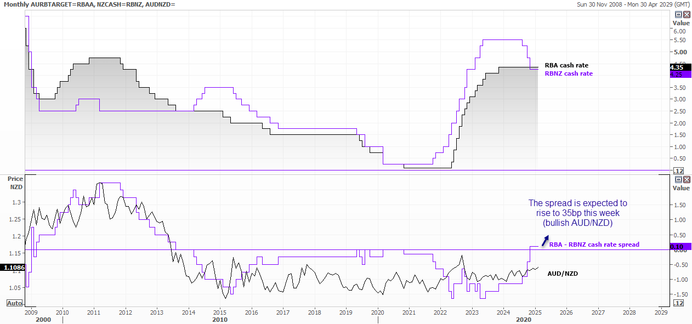Select the RBA - RBNZ cash rate spread label
The image size is (692, 324).
click(x=594, y=245)
